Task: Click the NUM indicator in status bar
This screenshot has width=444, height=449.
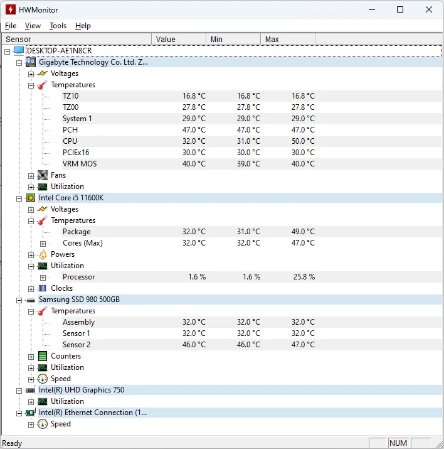Action: pos(398,443)
